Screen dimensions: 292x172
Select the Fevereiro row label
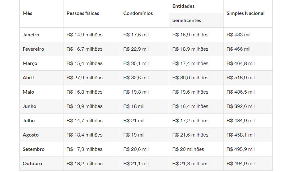coord(33,49)
